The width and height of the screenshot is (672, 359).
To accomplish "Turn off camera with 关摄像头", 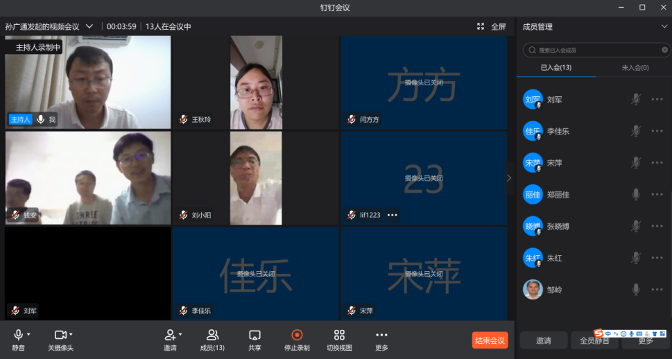I will point(60,336).
